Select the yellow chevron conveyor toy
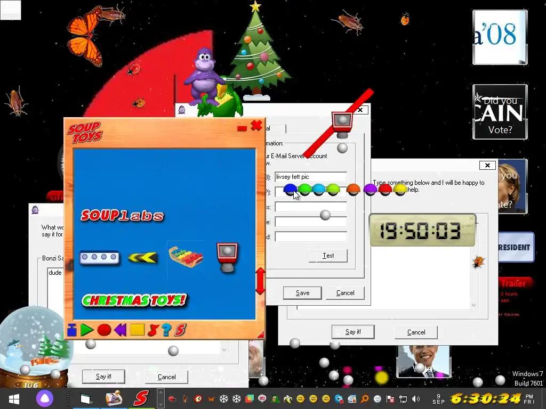 [143, 258]
